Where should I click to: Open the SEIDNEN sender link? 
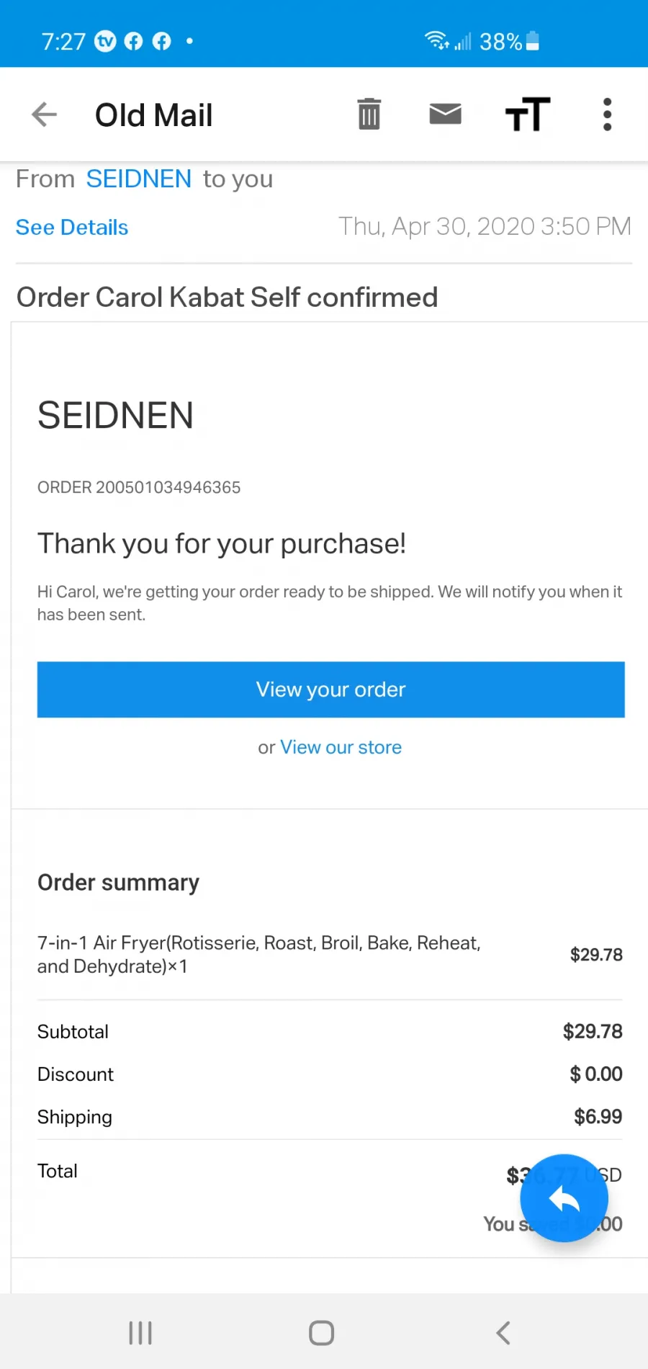coord(138,179)
